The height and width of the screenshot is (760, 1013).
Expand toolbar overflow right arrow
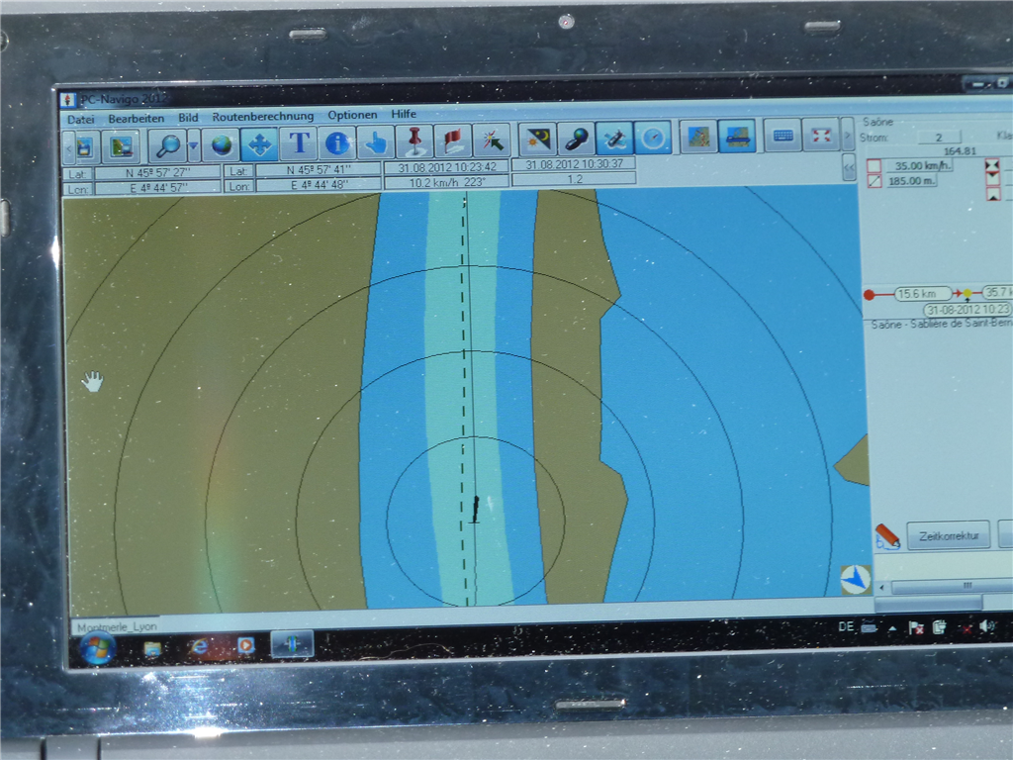click(x=847, y=136)
